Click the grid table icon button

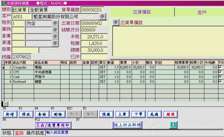pos(173,125)
